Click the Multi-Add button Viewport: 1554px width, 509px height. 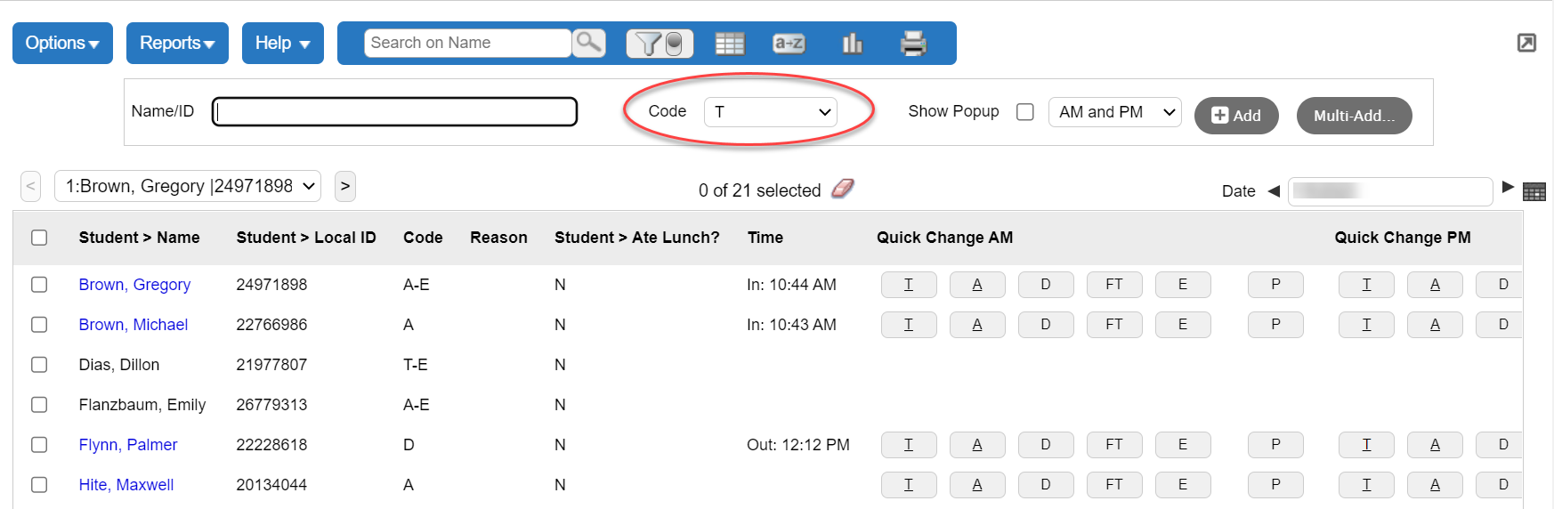click(1354, 116)
